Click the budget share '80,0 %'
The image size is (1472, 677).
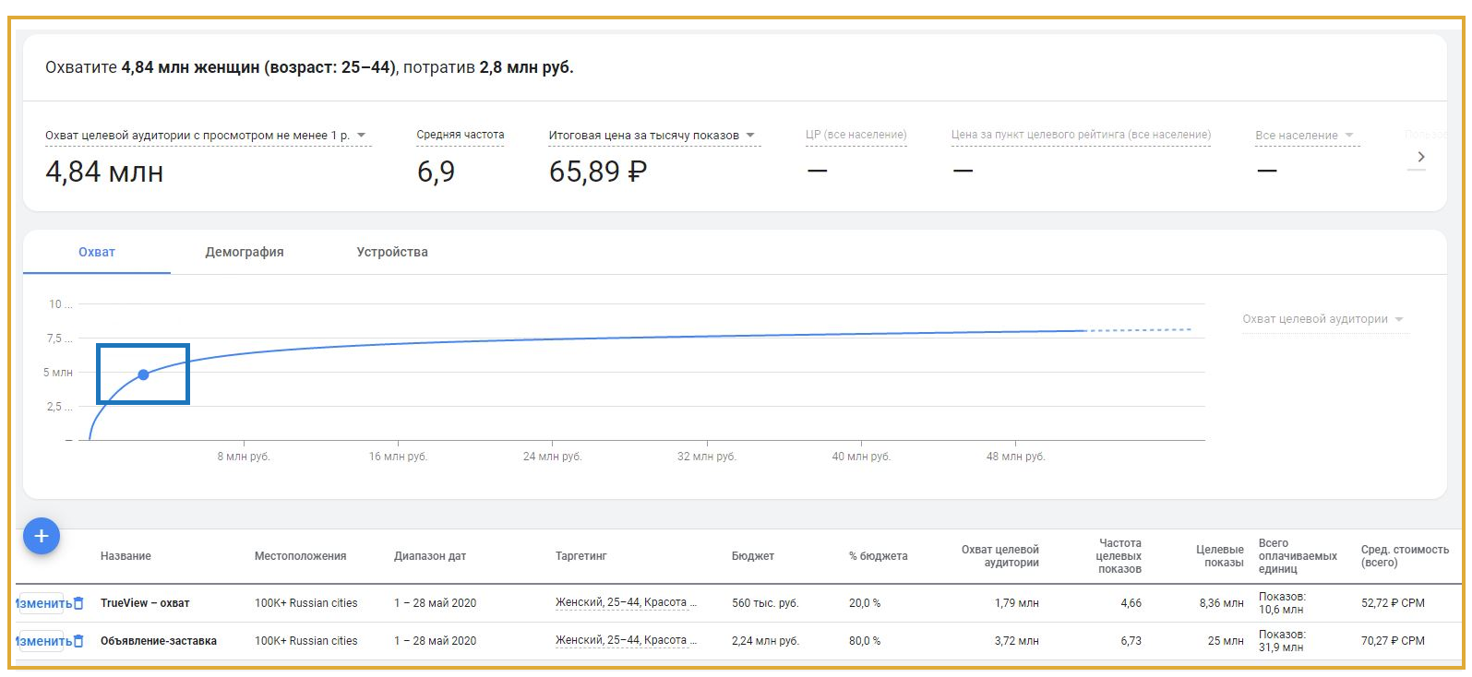865,641
